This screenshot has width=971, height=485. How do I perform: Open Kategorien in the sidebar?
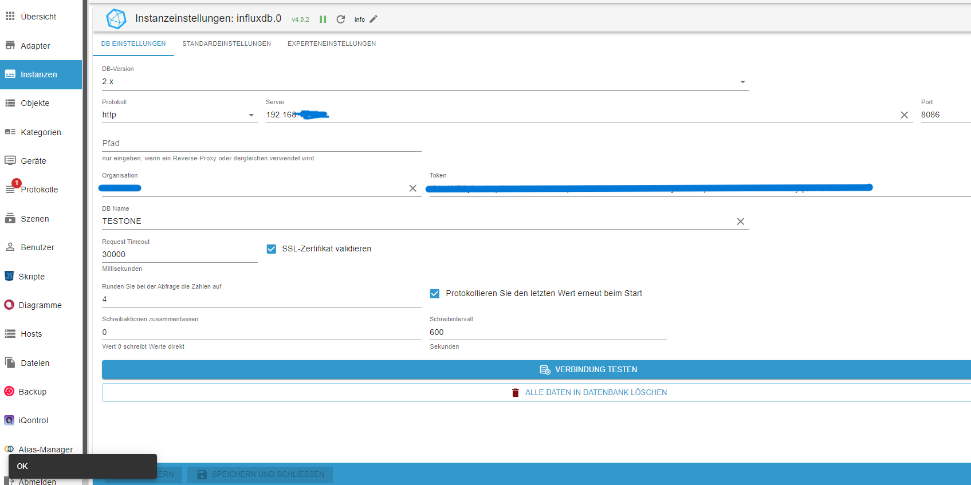pyautogui.click(x=41, y=132)
